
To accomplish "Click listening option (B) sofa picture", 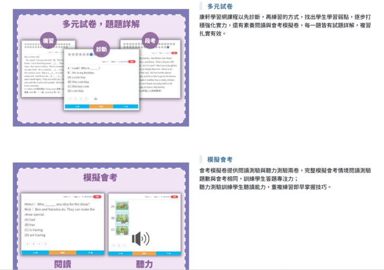I will click(122, 218).
